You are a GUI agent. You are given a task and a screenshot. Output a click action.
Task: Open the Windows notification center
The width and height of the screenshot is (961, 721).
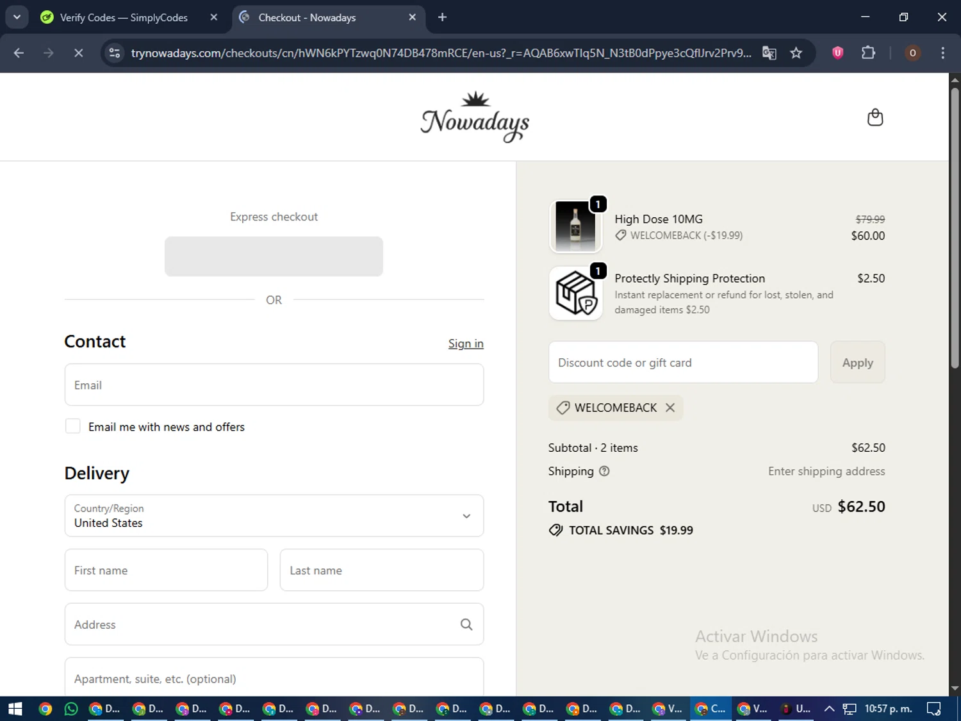click(934, 709)
